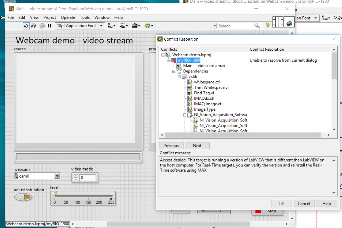Click the Cancel button
This screenshot has width=342, height=228.
304,203
